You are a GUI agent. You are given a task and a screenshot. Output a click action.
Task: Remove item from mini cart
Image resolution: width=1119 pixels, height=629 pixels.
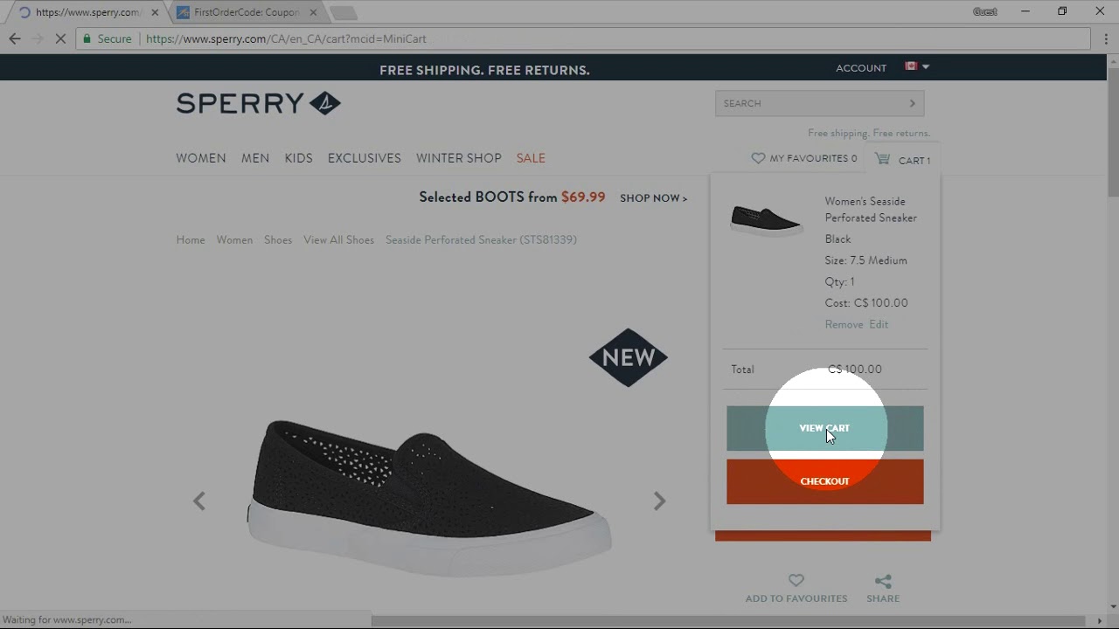(844, 324)
